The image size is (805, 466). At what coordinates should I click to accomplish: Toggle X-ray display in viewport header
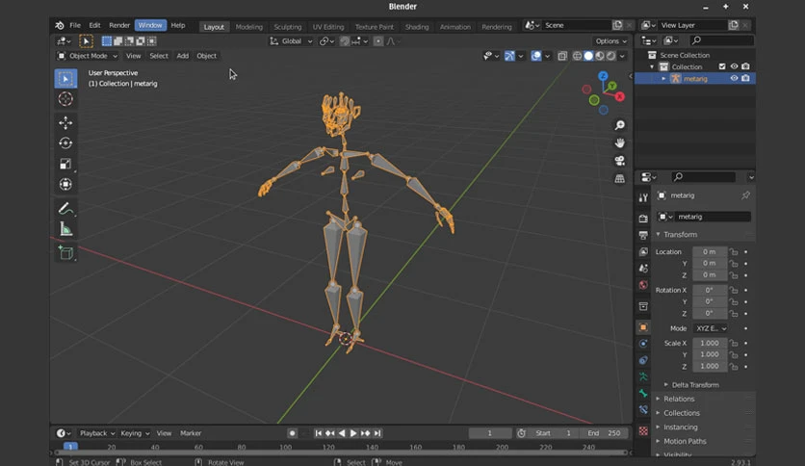[562, 56]
